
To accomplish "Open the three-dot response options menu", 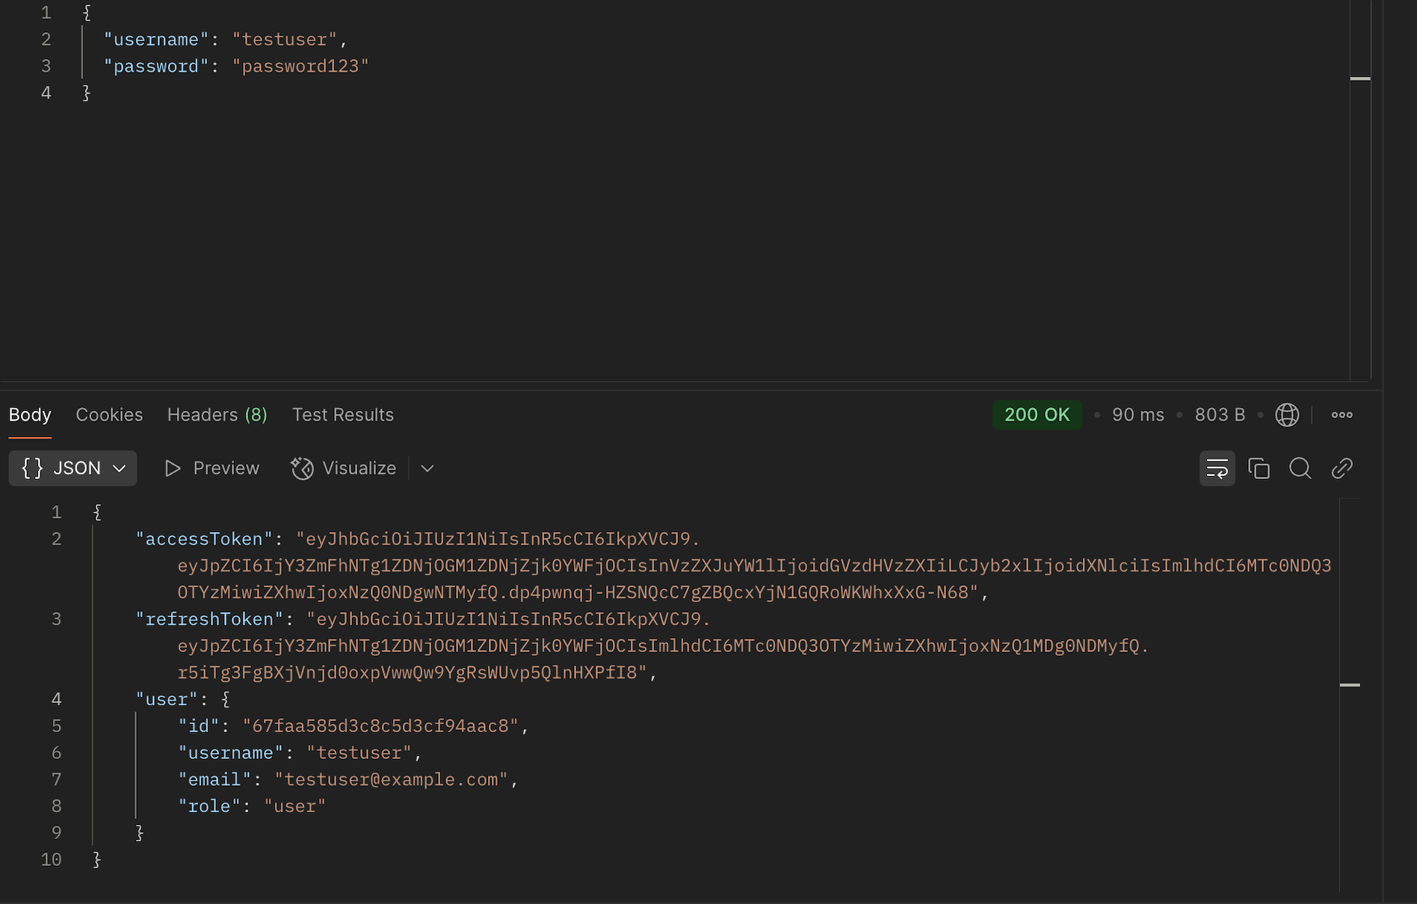I will (1342, 415).
